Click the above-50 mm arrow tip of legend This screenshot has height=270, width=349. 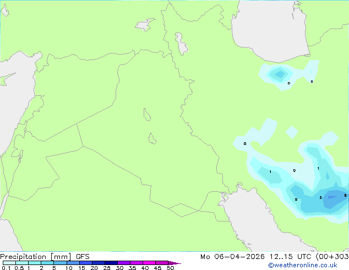tap(174, 263)
